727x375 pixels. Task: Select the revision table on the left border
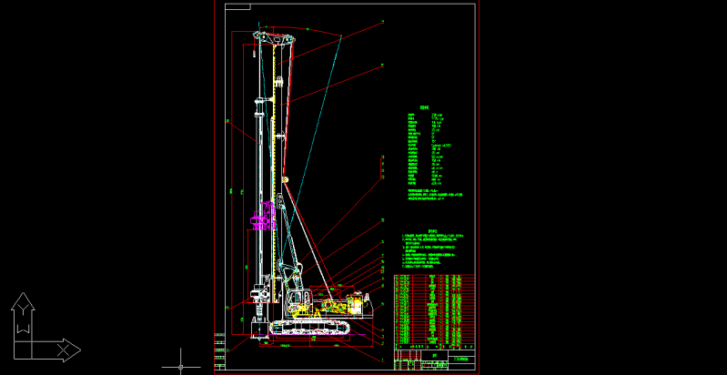218,350
